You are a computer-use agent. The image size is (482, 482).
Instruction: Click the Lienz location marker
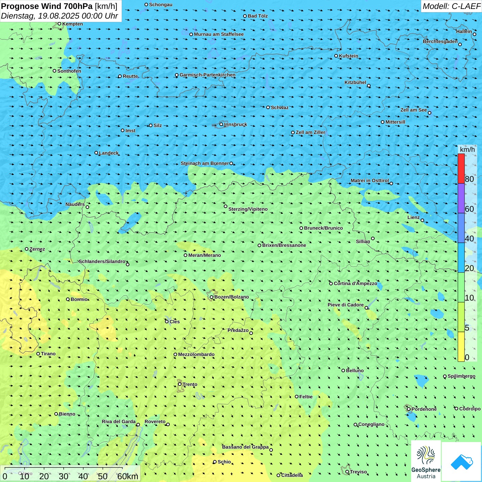click(x=422, y=220)
